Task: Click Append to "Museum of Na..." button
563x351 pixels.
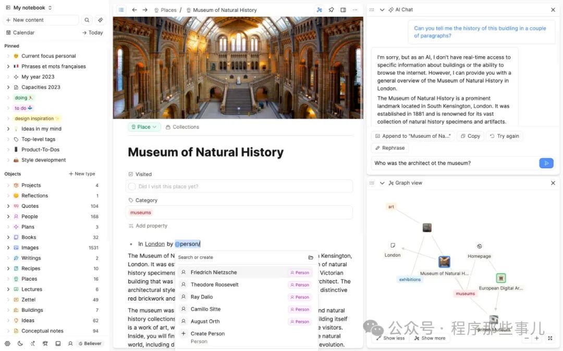Action: coord(412,136)
